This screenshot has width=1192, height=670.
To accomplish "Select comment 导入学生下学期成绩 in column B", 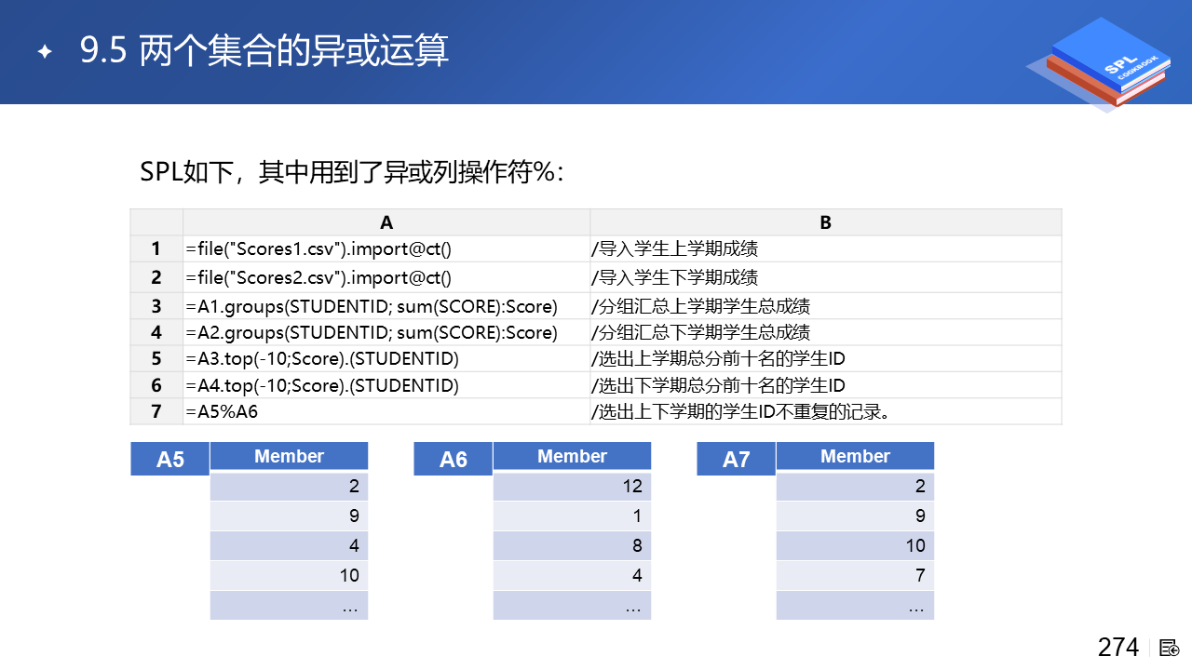I will (675, 277).
